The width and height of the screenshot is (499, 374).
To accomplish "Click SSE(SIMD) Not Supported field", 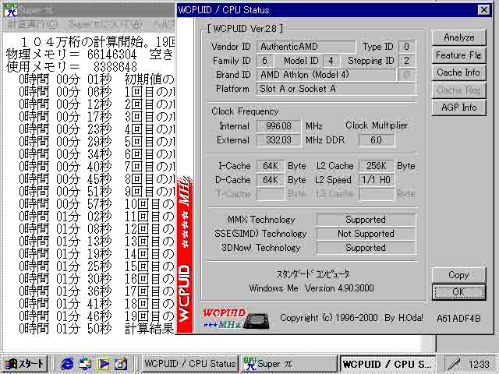I will tap(366, 234).
